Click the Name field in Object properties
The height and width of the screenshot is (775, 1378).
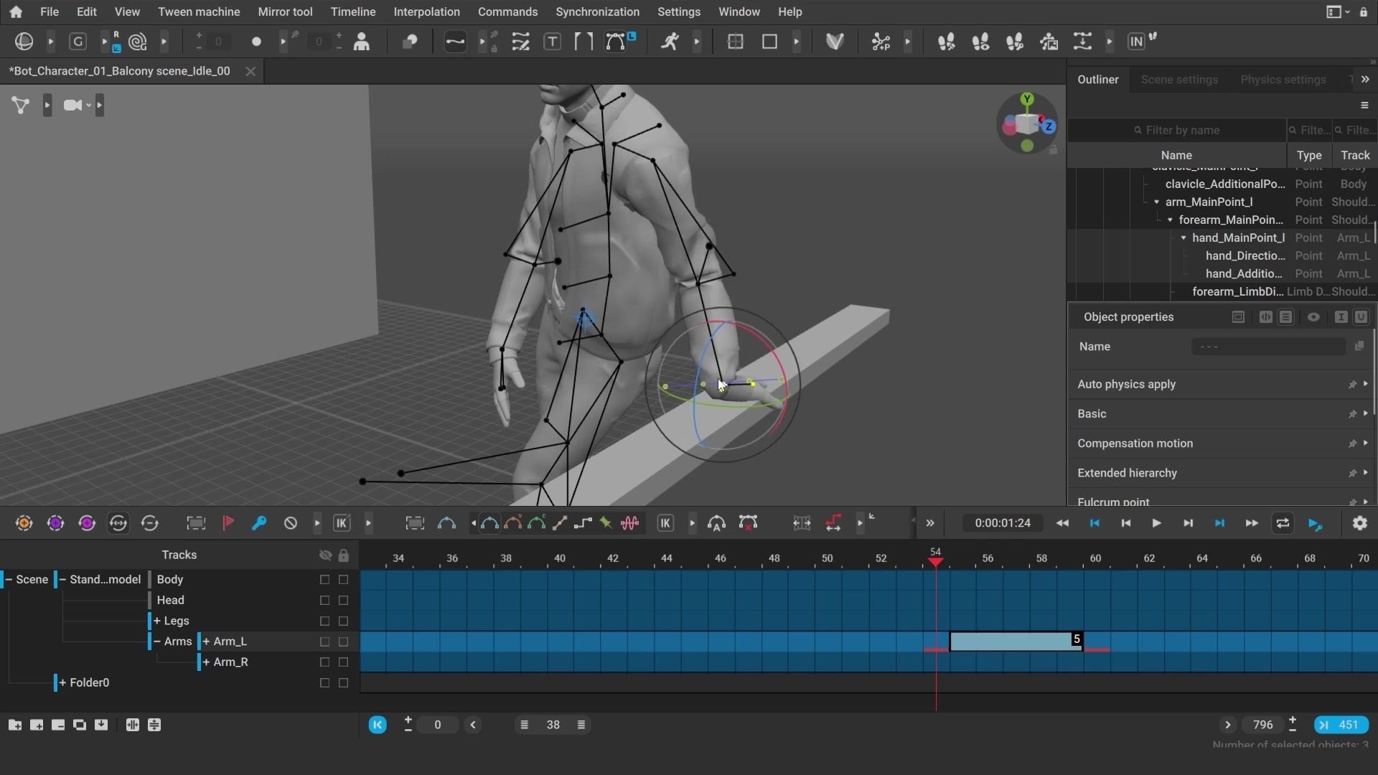coord(1268,347)
